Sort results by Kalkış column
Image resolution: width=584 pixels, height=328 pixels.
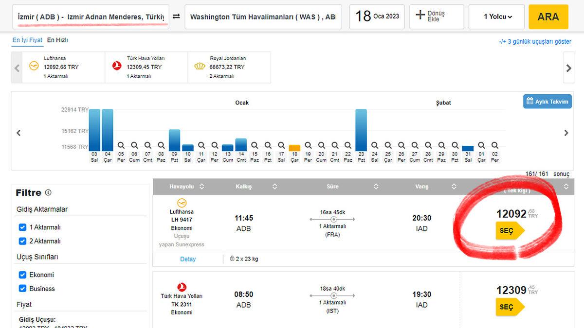(x=274, y=187)
